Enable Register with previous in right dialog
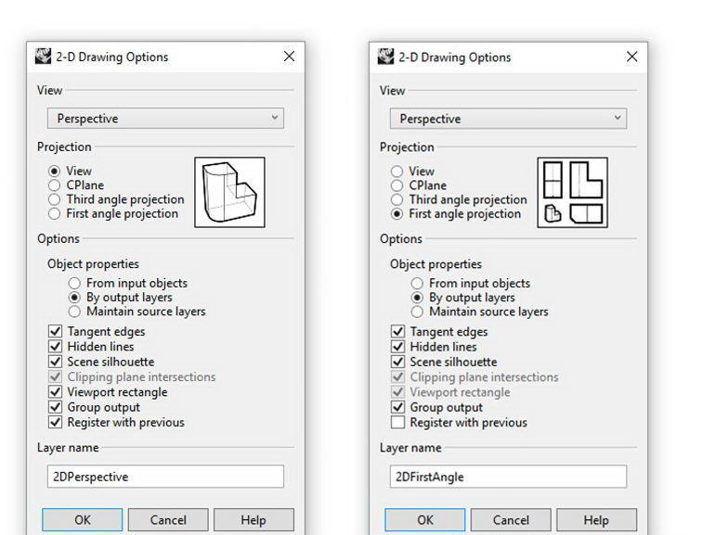This screenshot has width=715, height=535. [x=398, y=423]
